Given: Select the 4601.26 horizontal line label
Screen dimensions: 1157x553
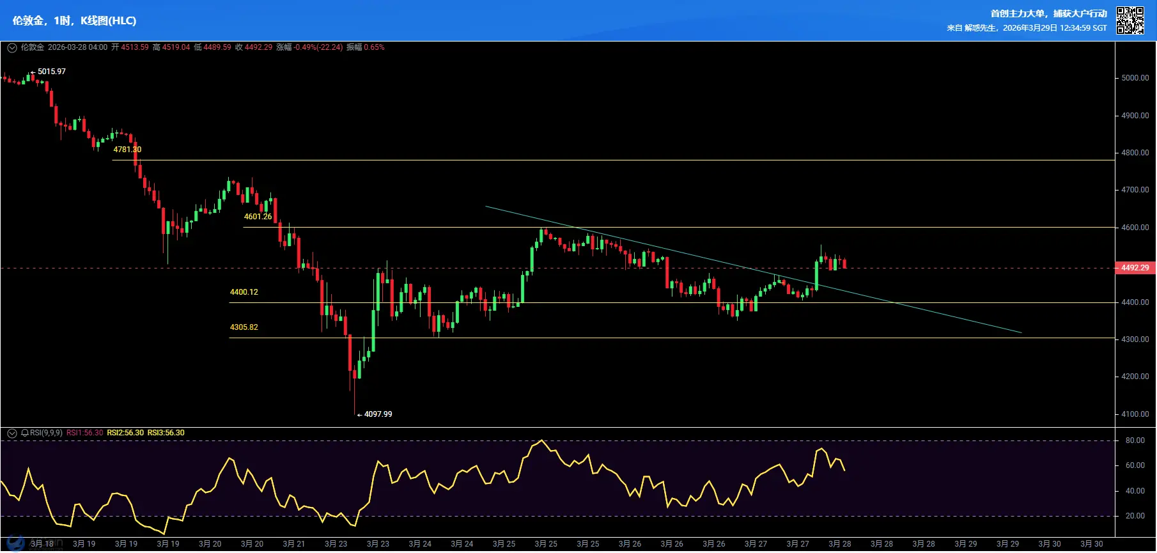Looking at the screenshot, I should (258, 217).
